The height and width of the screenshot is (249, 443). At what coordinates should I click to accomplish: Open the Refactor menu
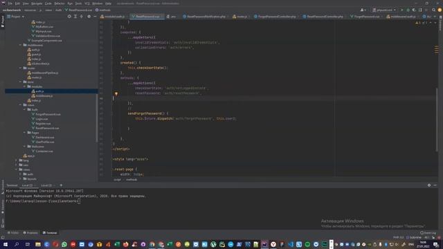tap(60, 3)
